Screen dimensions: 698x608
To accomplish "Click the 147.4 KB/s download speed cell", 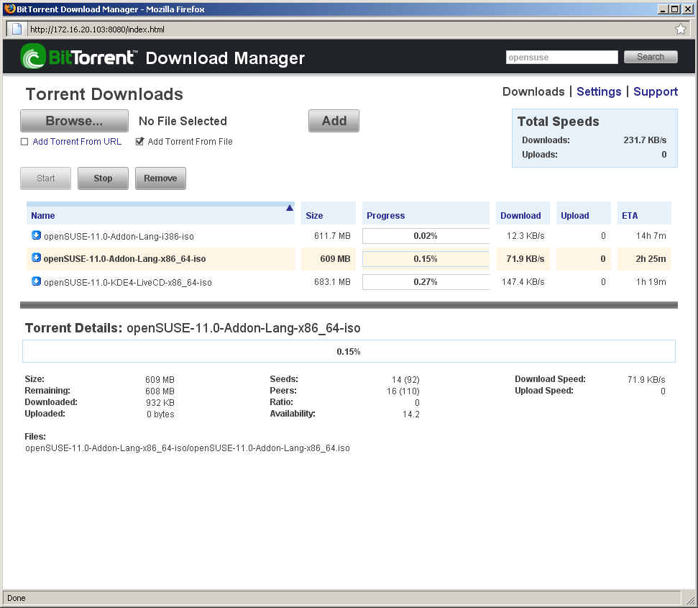I will 523,282.
